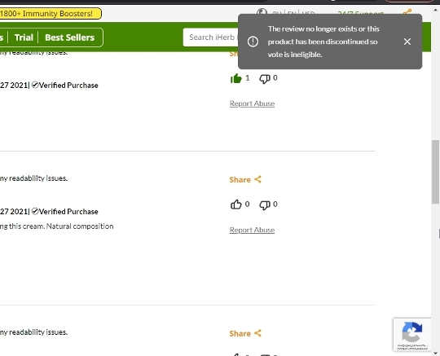Screen dimensions: 440x356
Task: Toggle the green thumbs-up on first review
Action: point(235,78)
